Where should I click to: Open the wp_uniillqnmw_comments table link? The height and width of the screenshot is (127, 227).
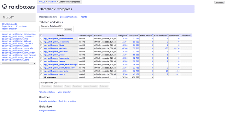[x=56, y=42]
